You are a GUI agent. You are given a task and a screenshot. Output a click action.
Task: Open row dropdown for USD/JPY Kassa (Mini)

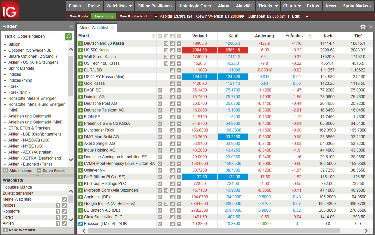tap(179, 77)
